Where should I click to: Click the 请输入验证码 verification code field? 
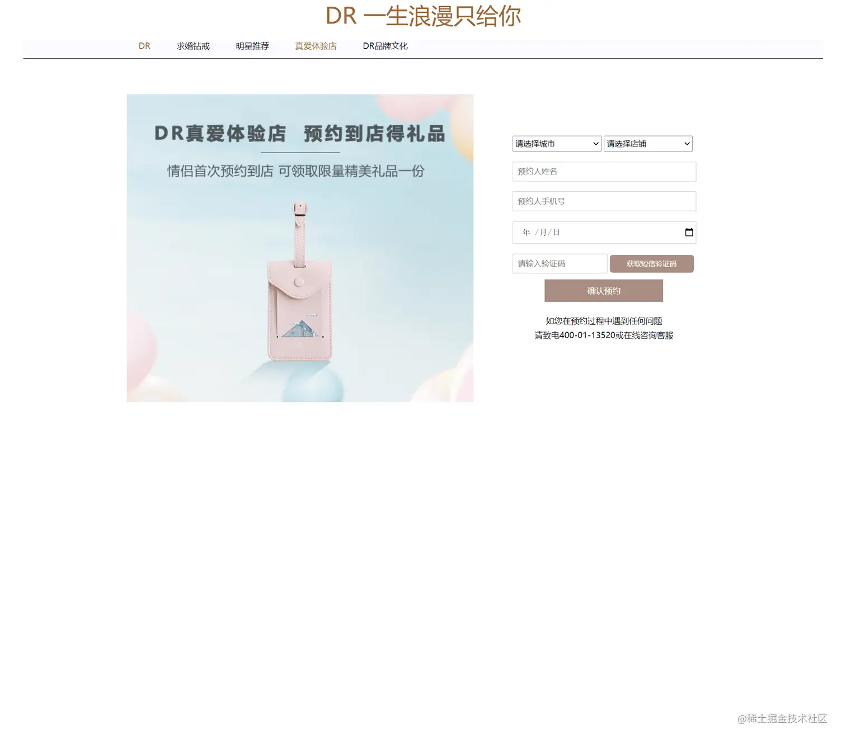[559, 263]
